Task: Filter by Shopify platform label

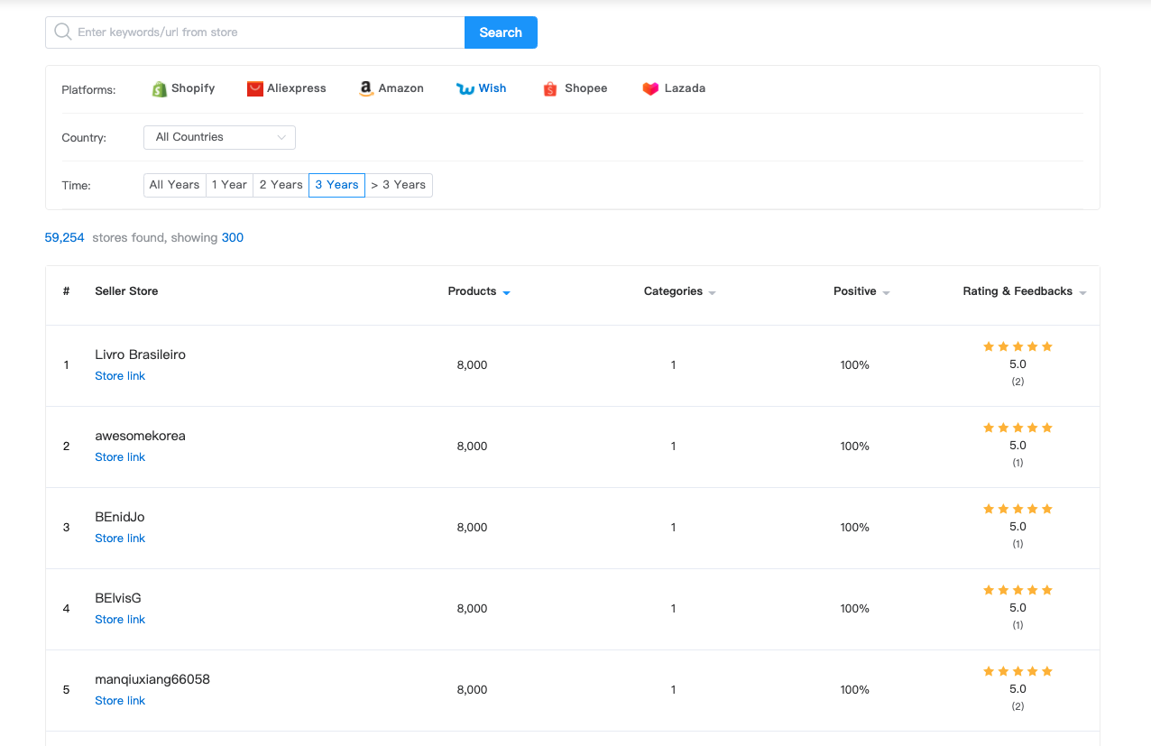Action: point(193,88)
